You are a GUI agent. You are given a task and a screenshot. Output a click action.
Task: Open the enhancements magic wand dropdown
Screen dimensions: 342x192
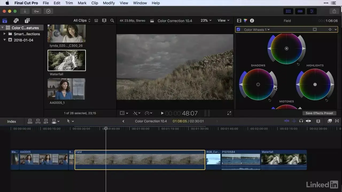[137, 113]
